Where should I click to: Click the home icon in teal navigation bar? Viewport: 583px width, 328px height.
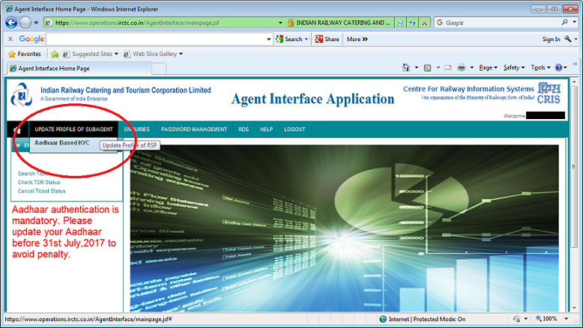(x=17, y=130)
